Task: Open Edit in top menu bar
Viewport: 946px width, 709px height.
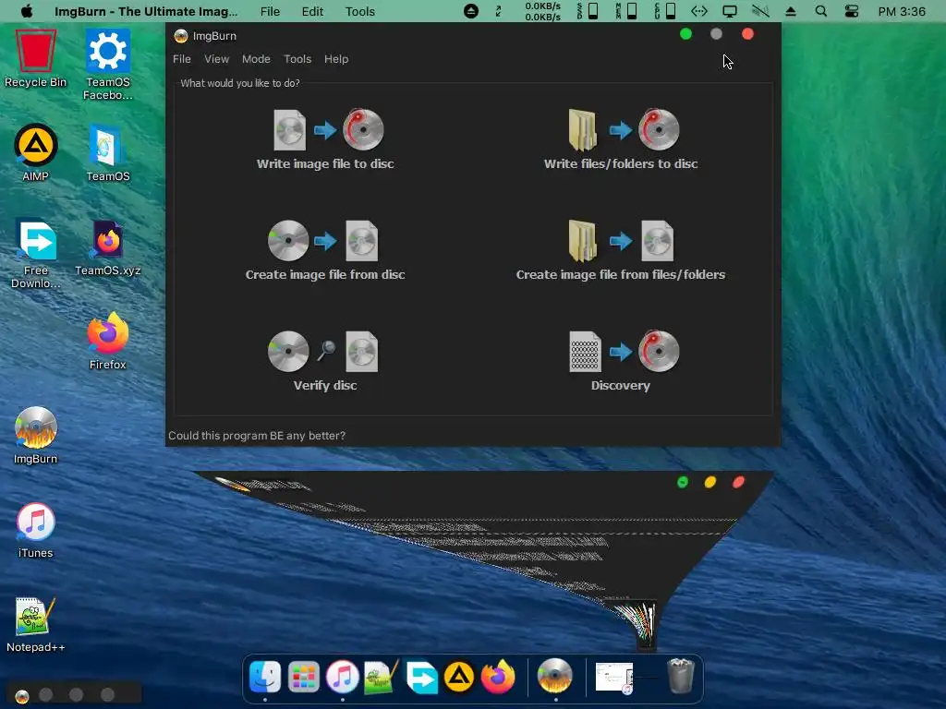Action: (x=312, y=11)
